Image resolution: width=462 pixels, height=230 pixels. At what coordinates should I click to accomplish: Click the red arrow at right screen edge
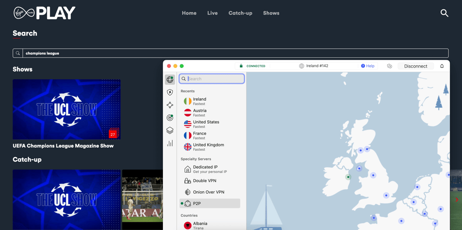[457, 200]
